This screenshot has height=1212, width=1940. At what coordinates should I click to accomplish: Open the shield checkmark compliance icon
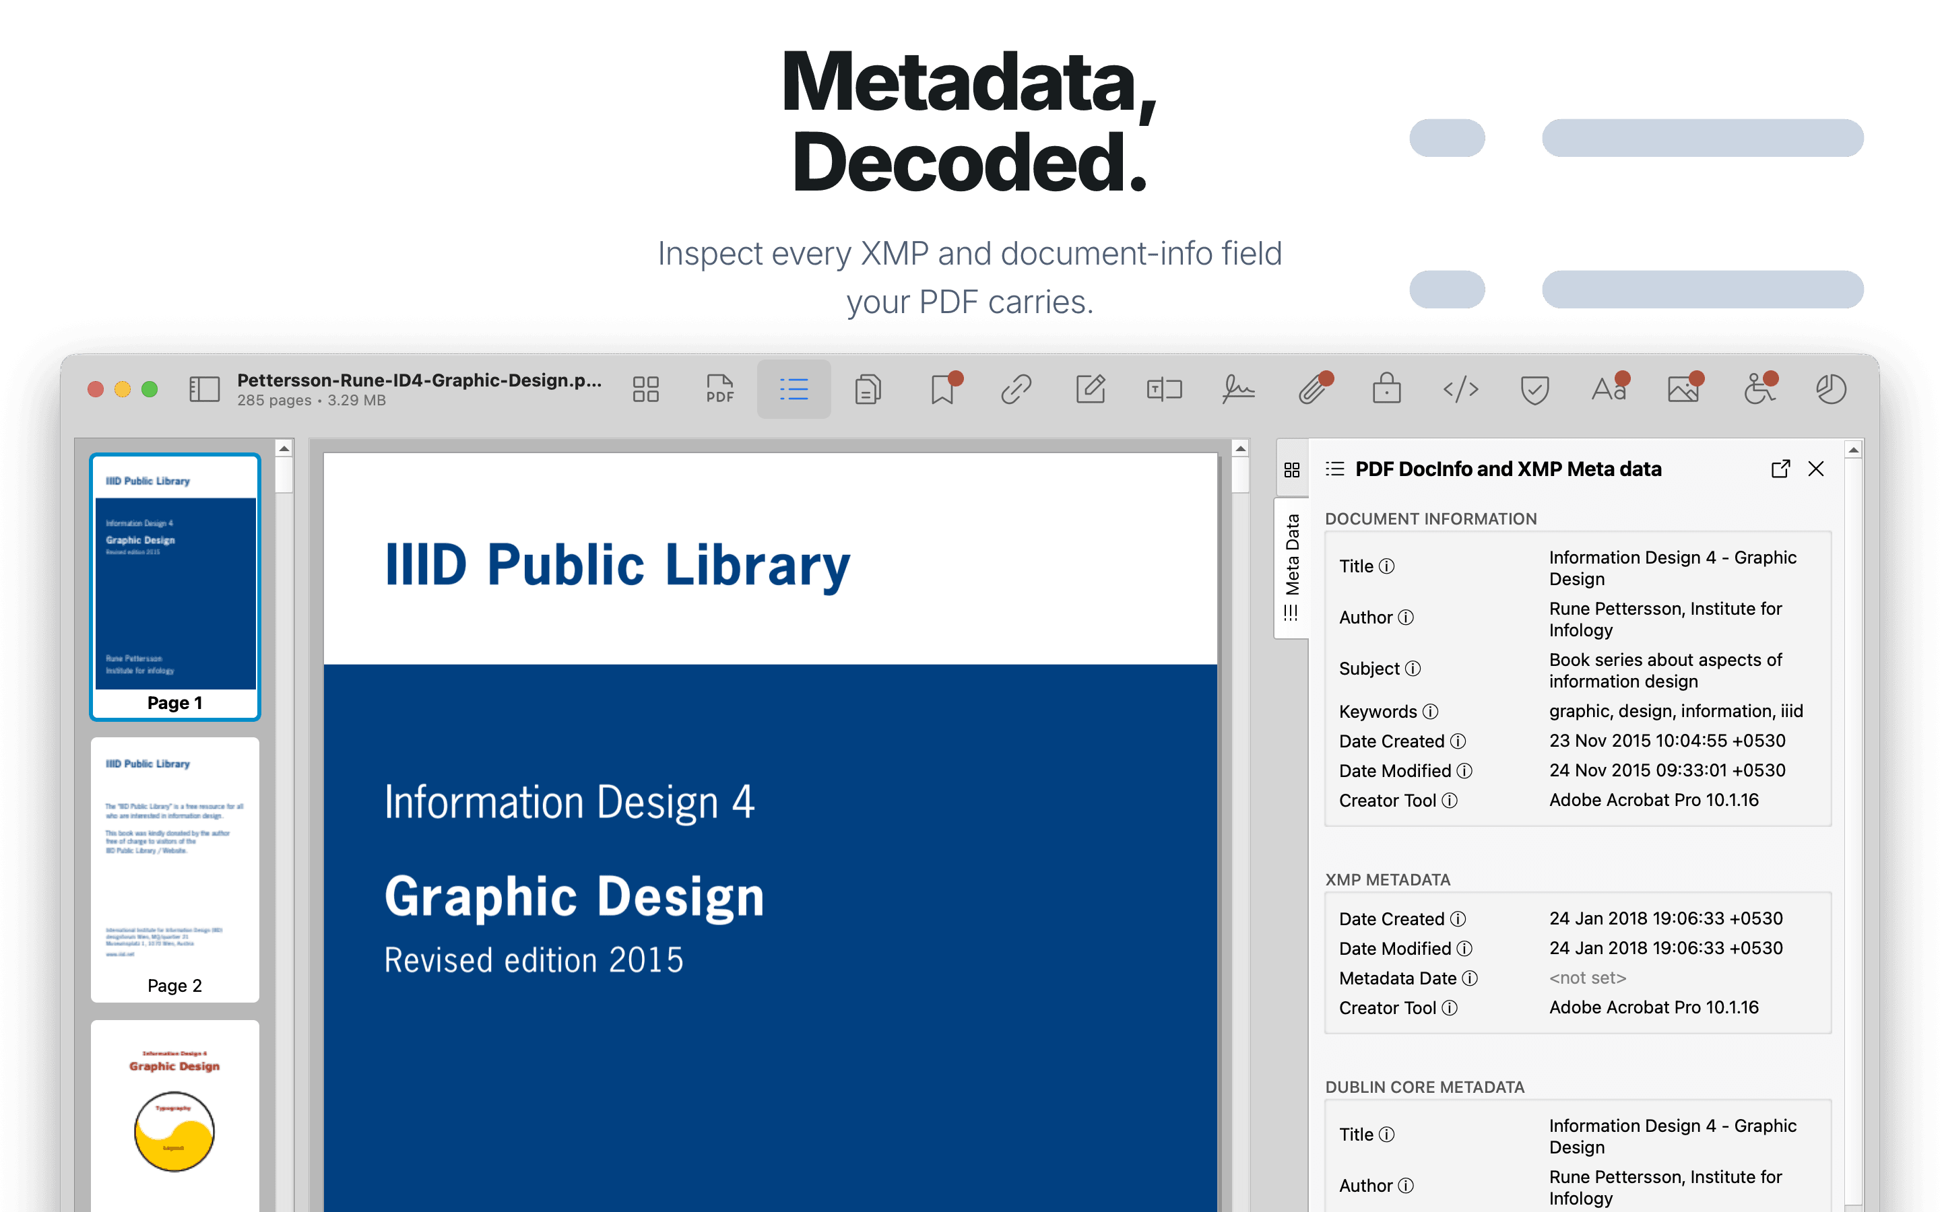tap(1534, 390)
